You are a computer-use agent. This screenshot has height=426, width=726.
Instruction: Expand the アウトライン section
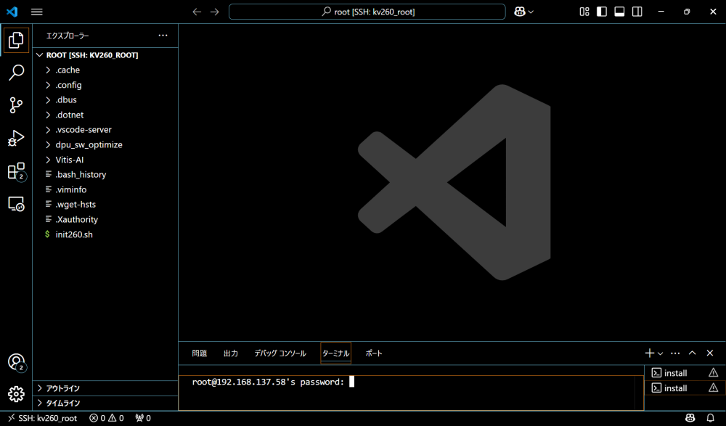coord(105,388)
